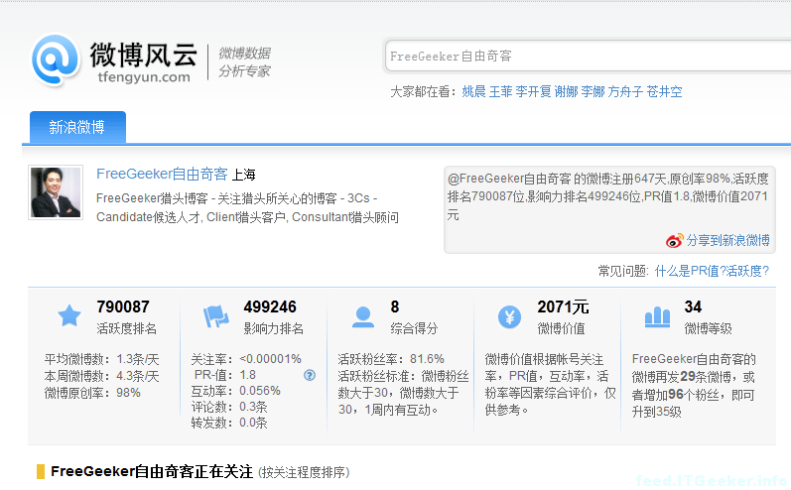
Task: Click the influence rank number 499246
Action: (270, 306)
